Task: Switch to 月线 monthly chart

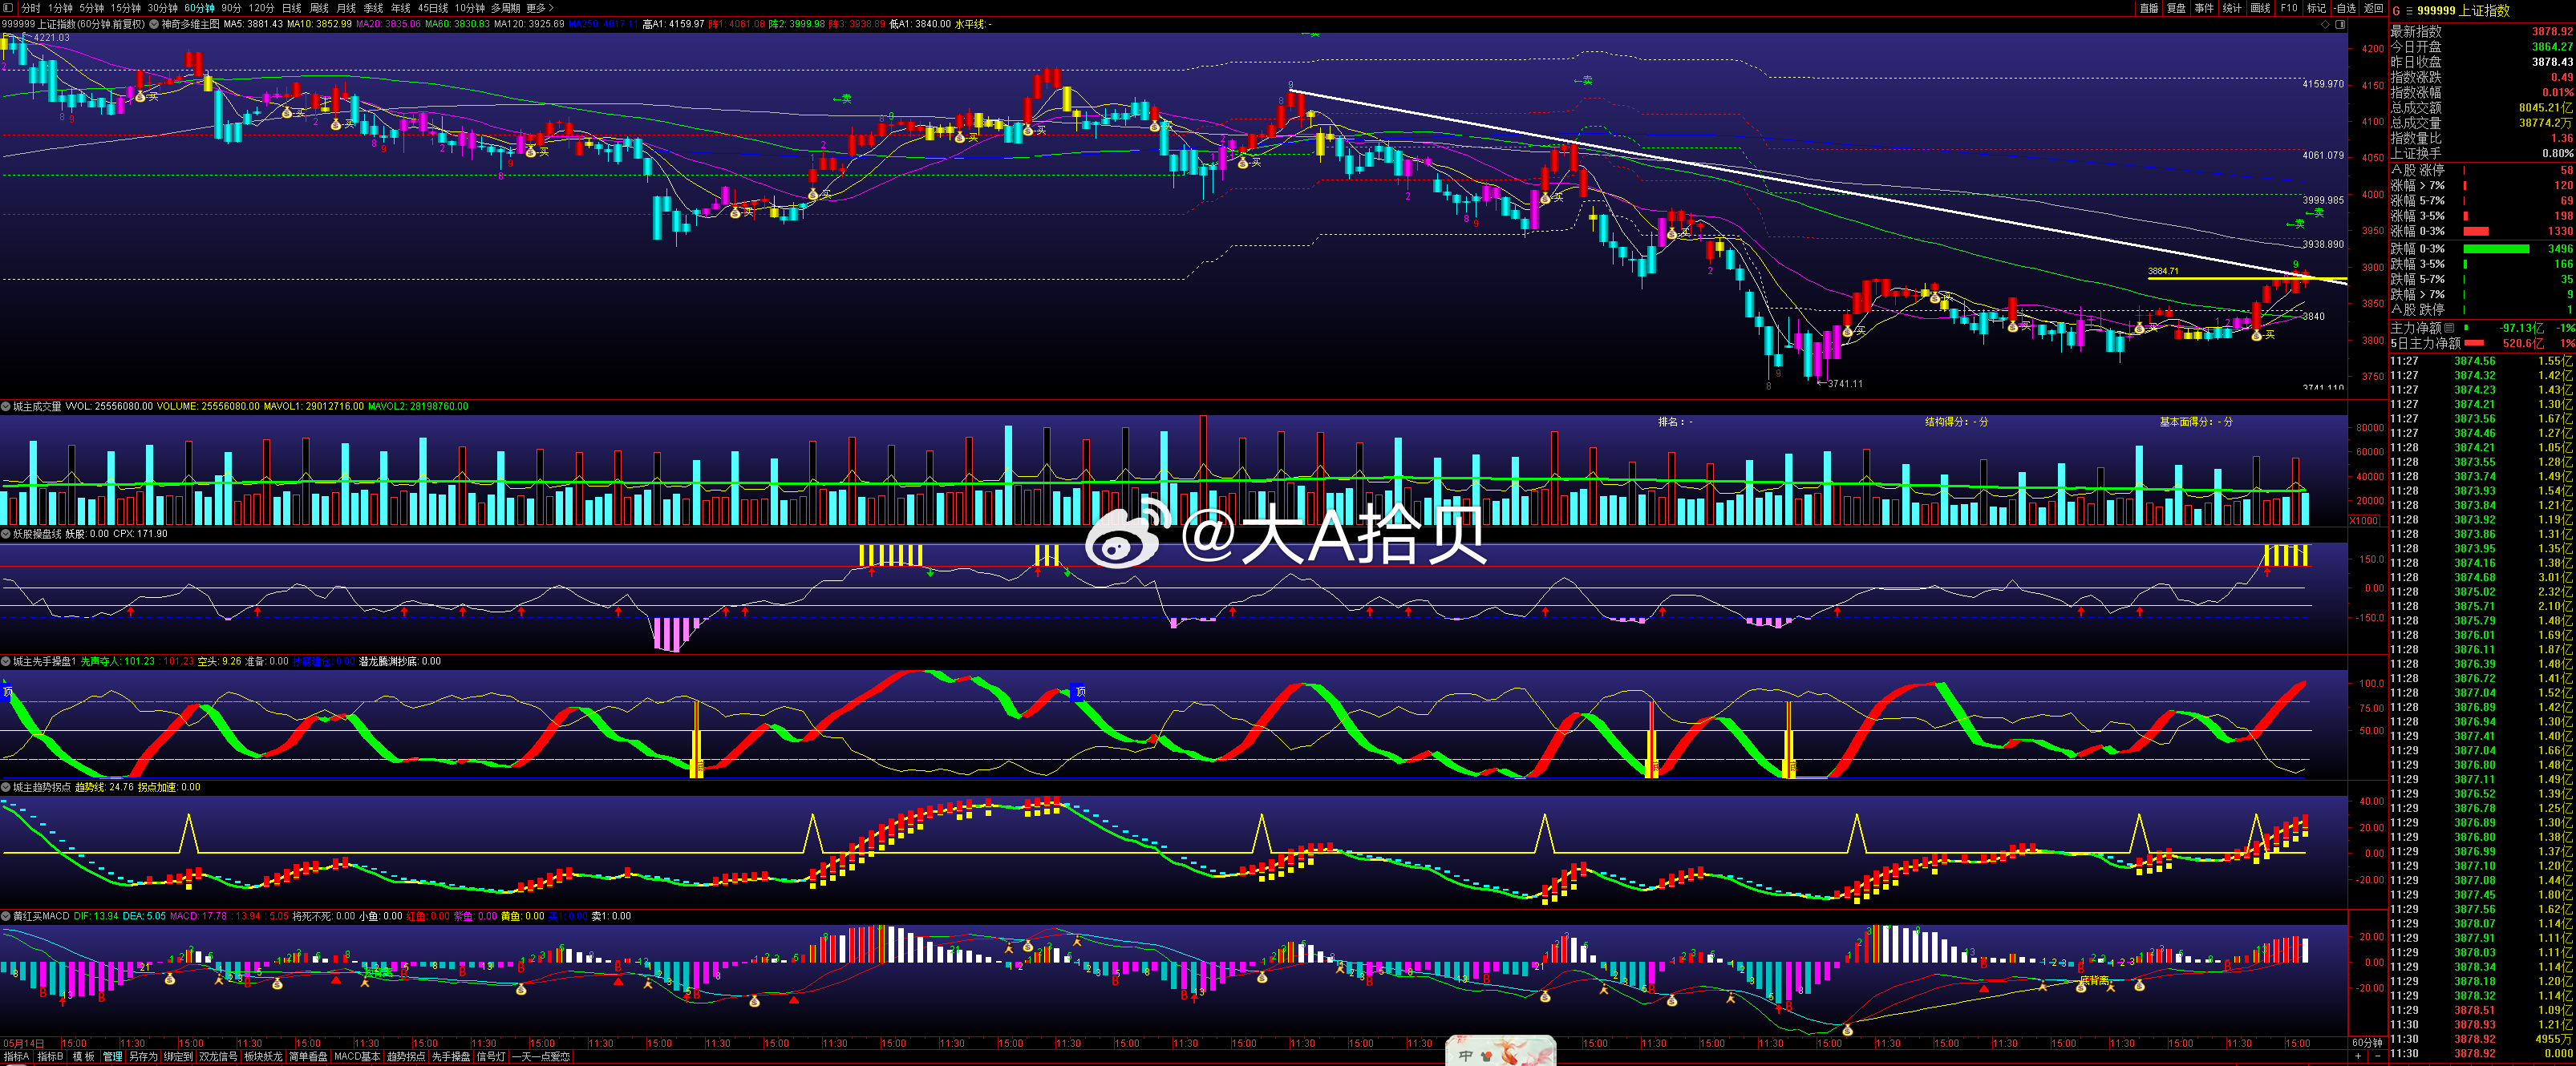Action: tap(346, 8)
